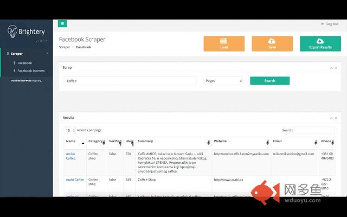This screenshot has height=217, width=347.
Task: Close the Results panel with X
Action: tap(336, 118)
